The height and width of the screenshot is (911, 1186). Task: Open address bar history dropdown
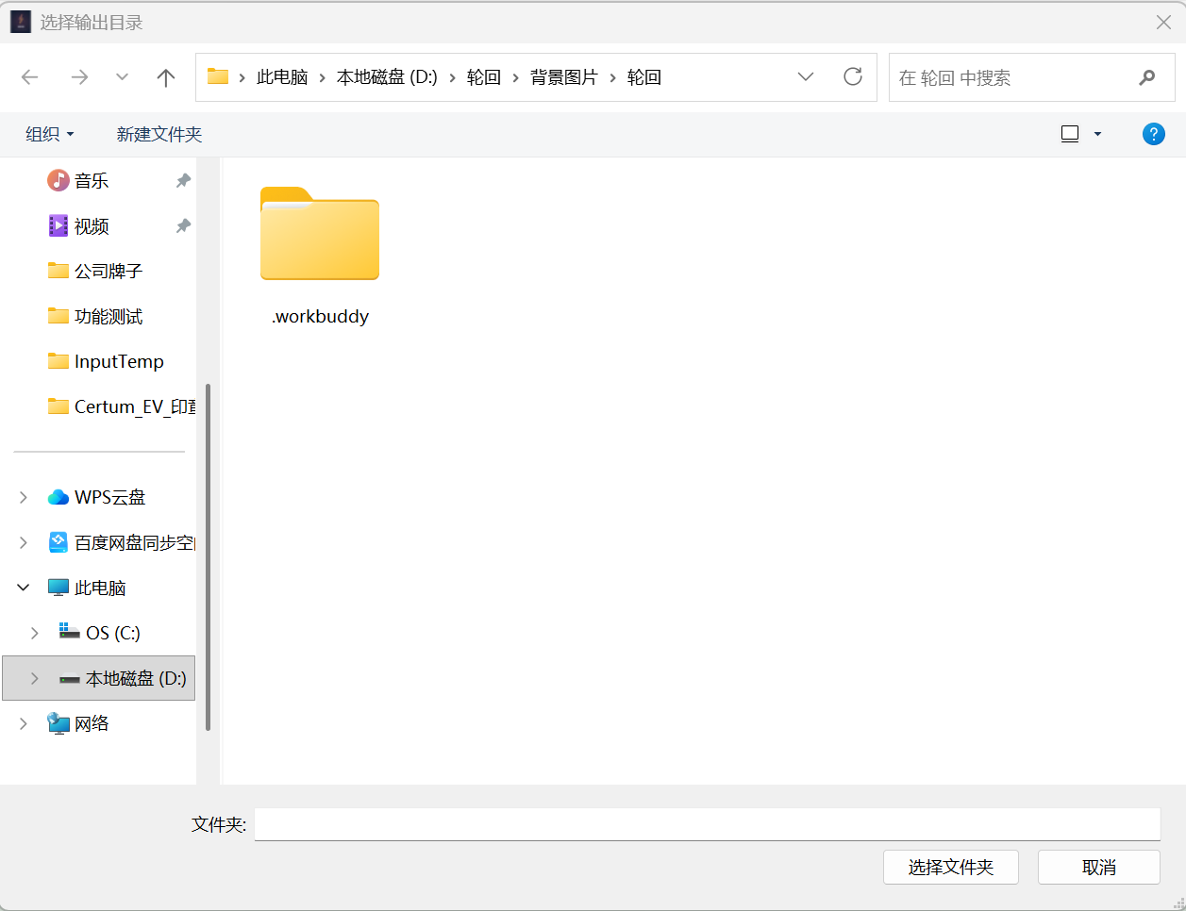click(805, 77)
